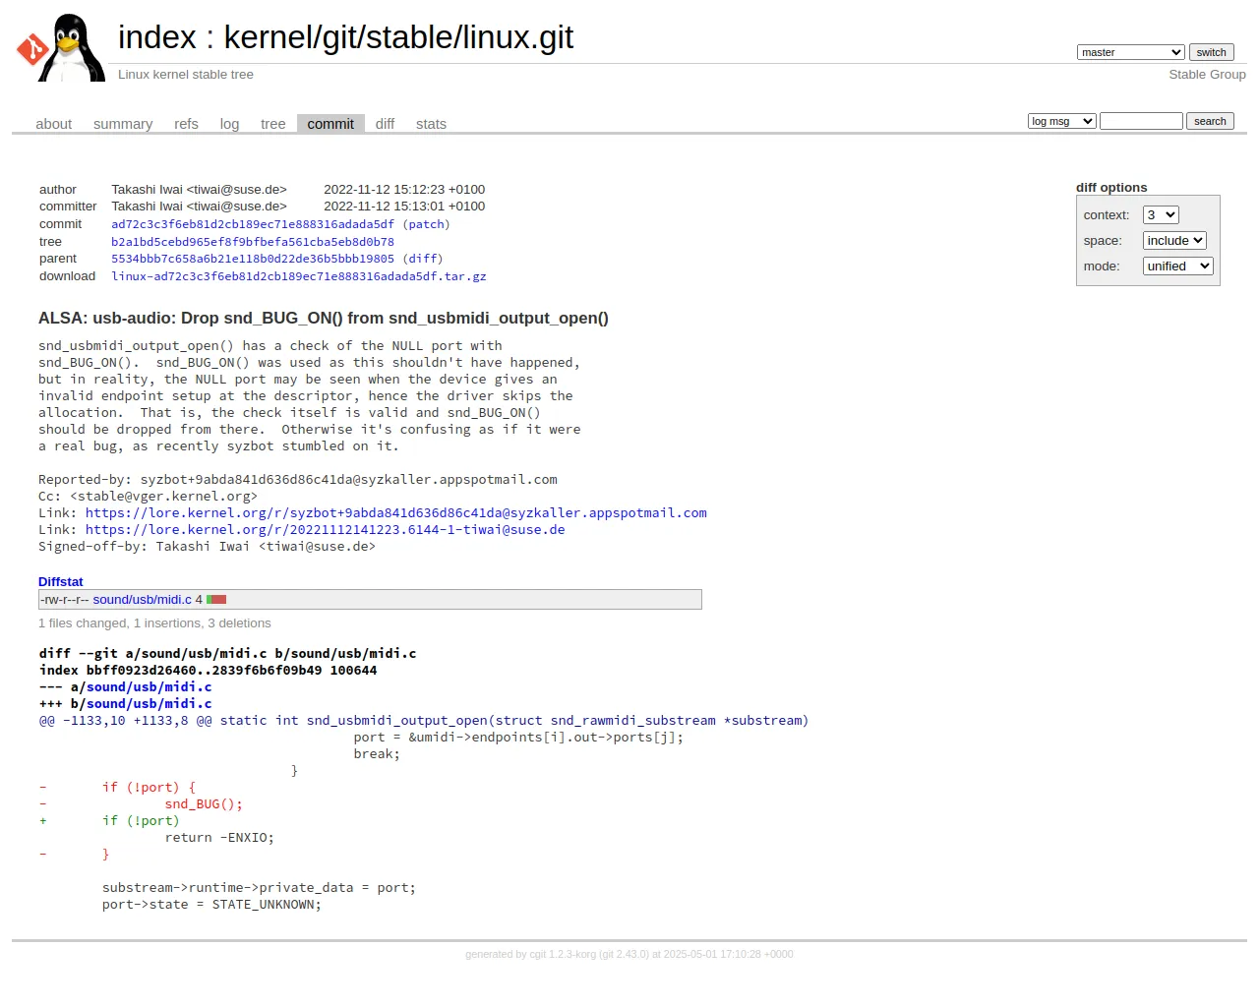This screenshot has width=1259, height=1007.
Task: Click the Reported-by syzbot line
Action: tap(298, 480)
